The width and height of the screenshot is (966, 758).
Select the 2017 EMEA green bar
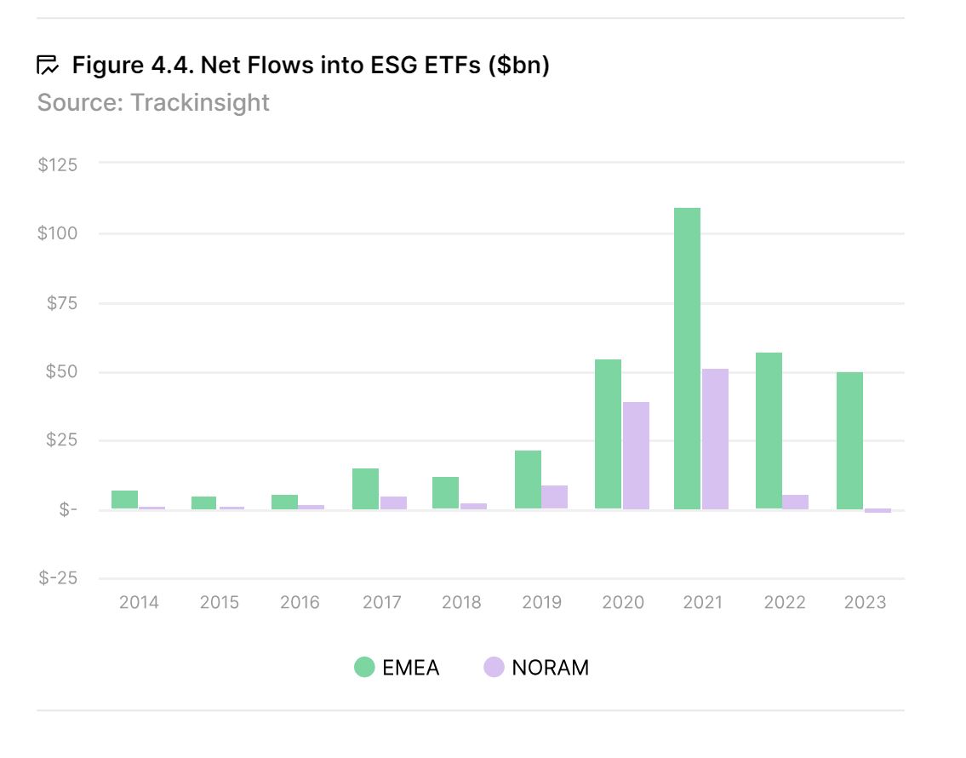[365, 489]
